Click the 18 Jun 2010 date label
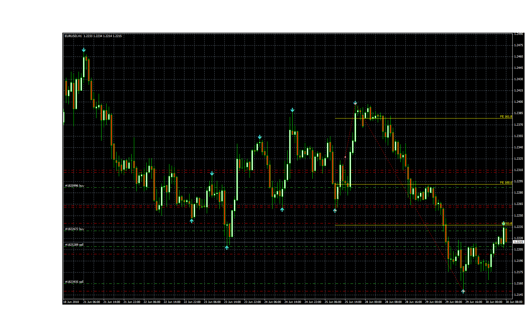Image resolution: width=528 pixels, height=330 pixels. [71, 302]
